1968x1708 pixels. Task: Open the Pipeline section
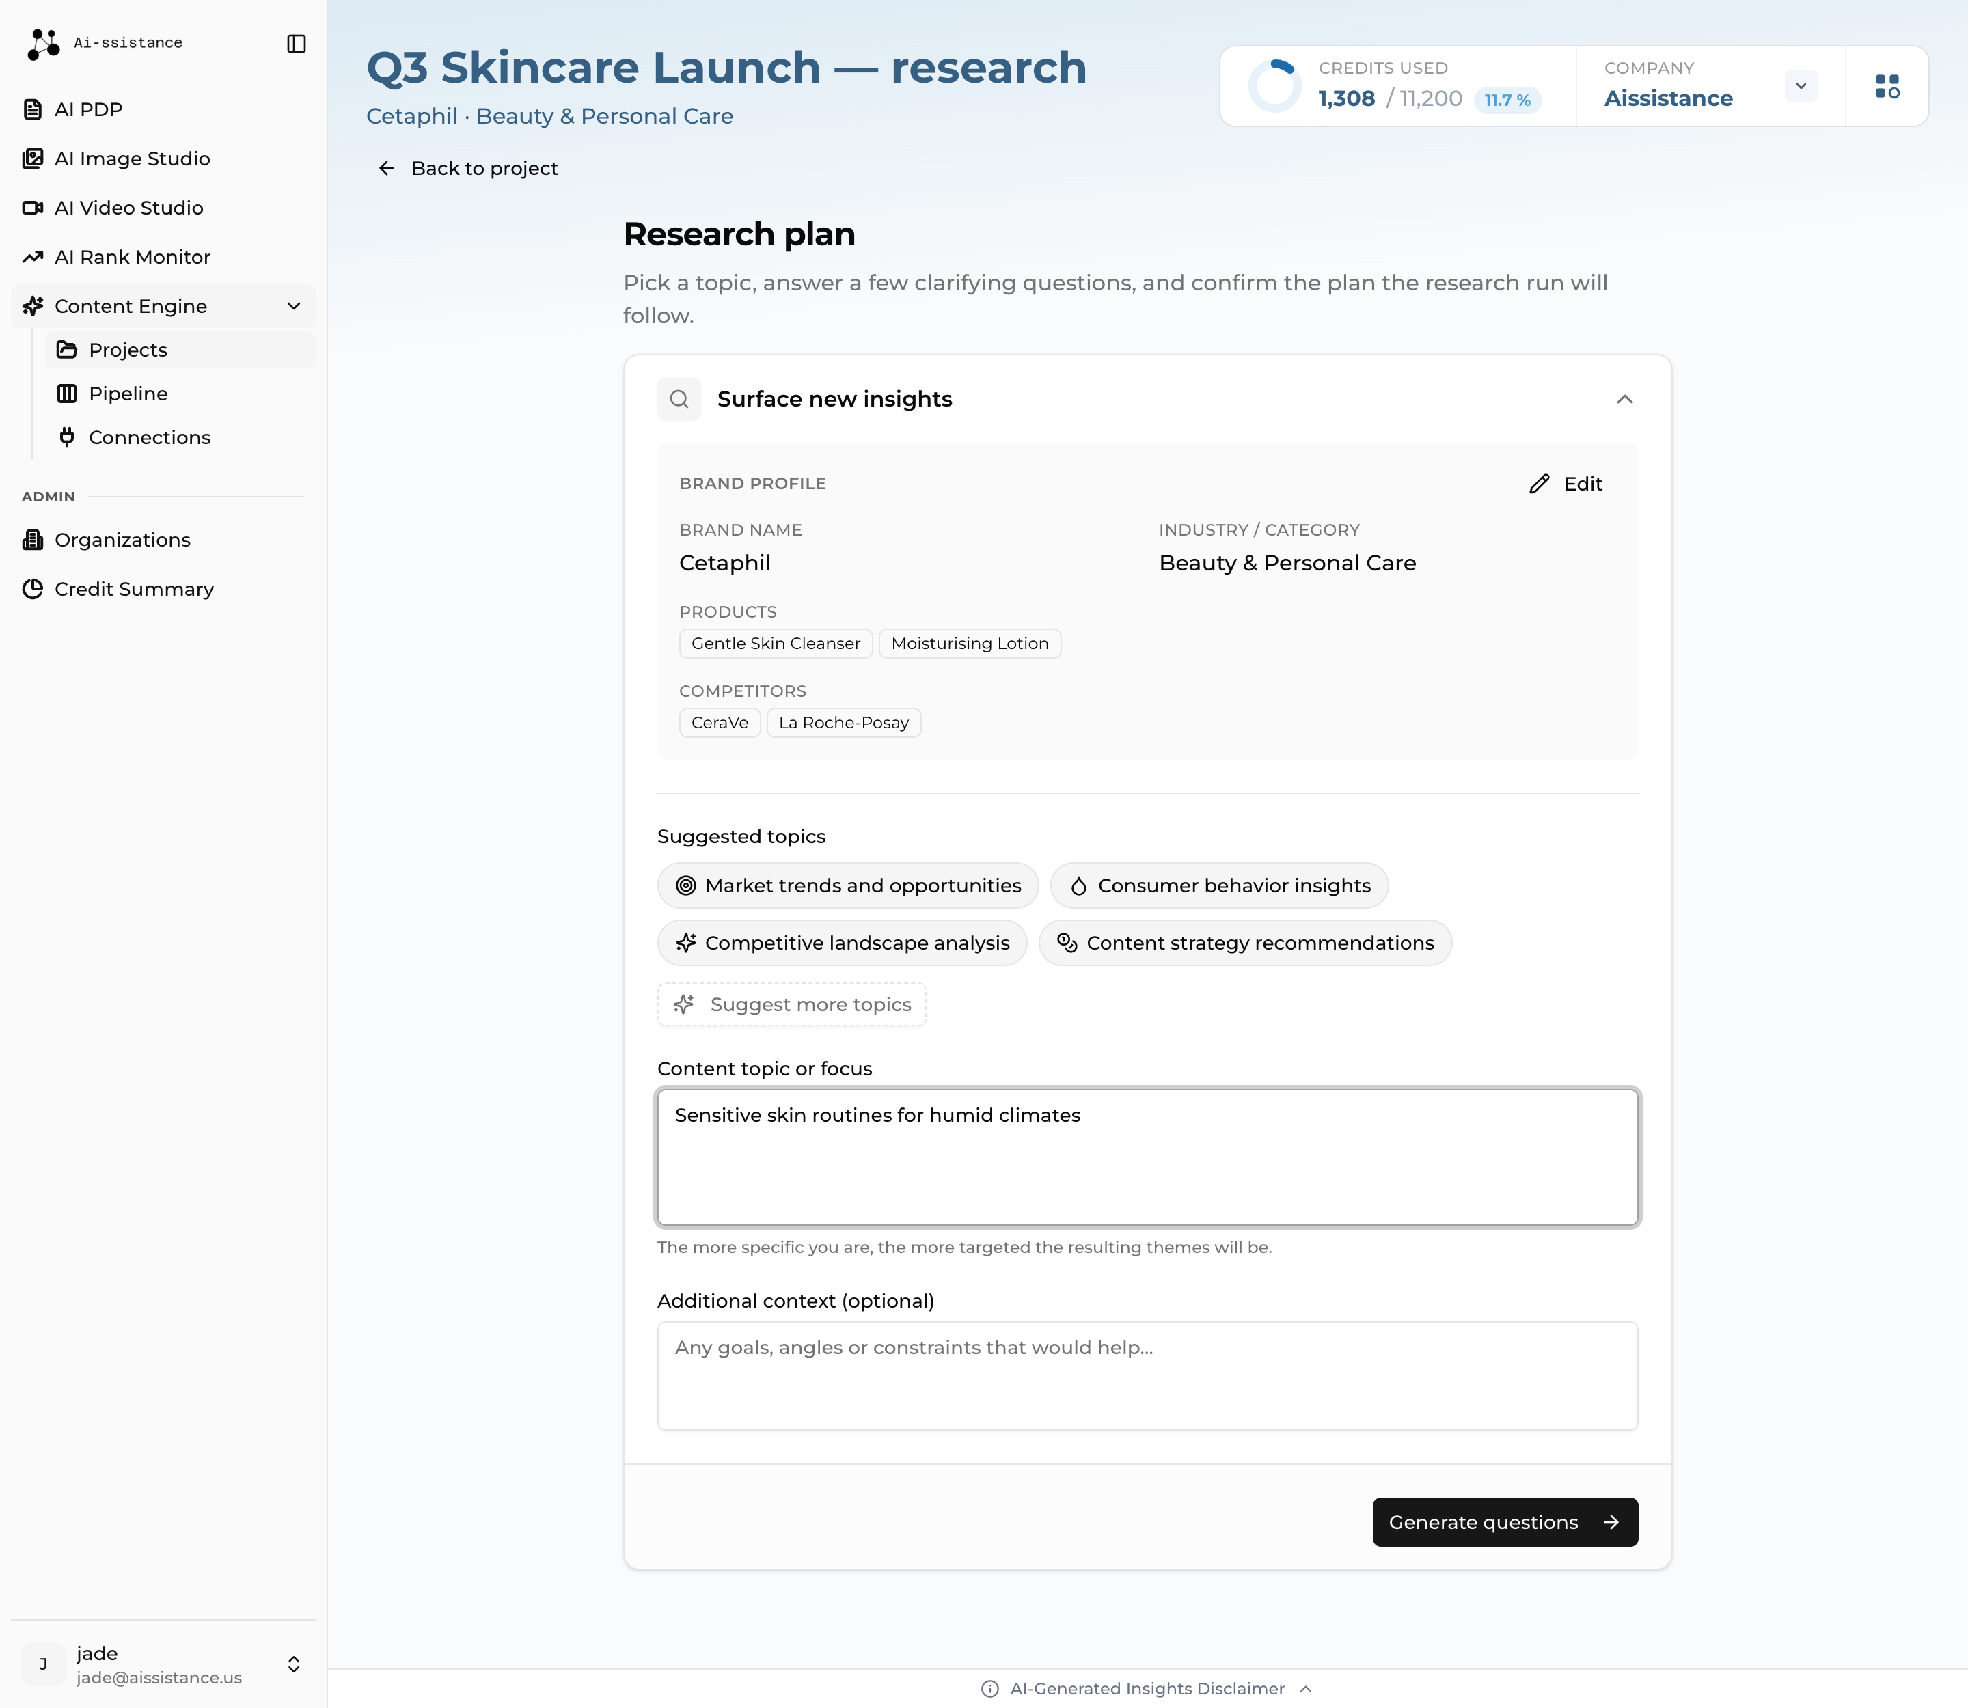click(180, 394)
